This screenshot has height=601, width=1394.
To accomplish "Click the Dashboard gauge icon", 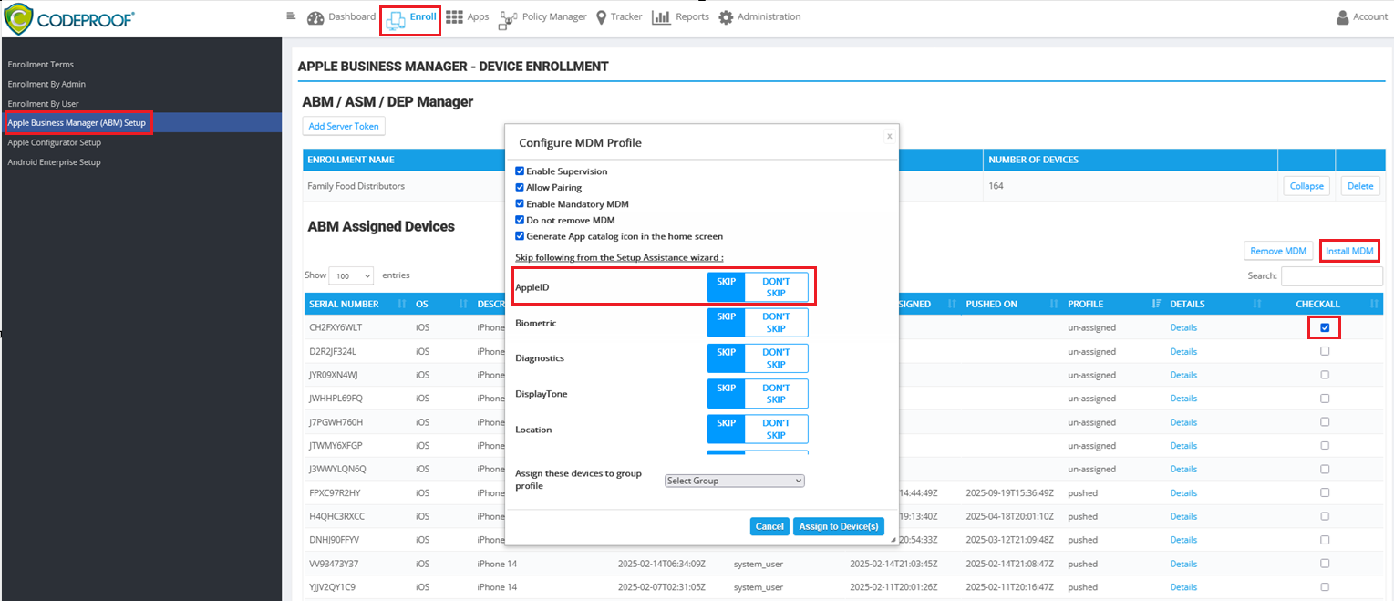I will tap(315, 18).
